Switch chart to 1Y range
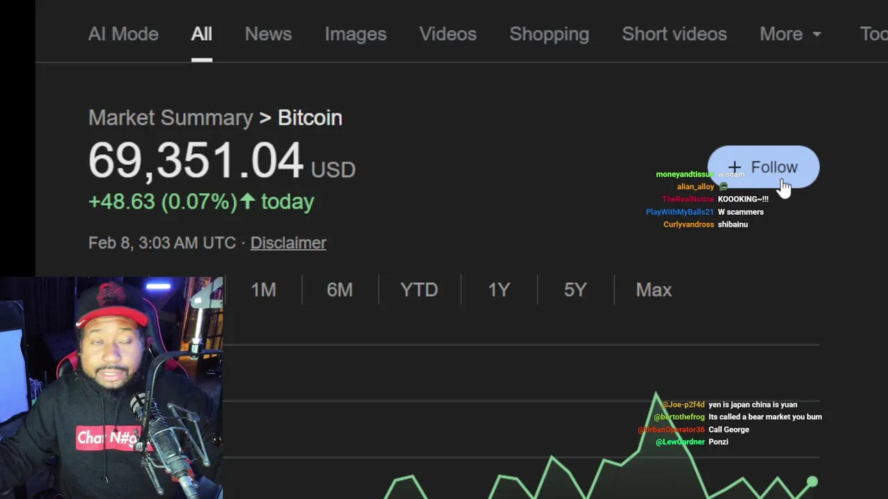888x499 pixels. pos(499,290)
